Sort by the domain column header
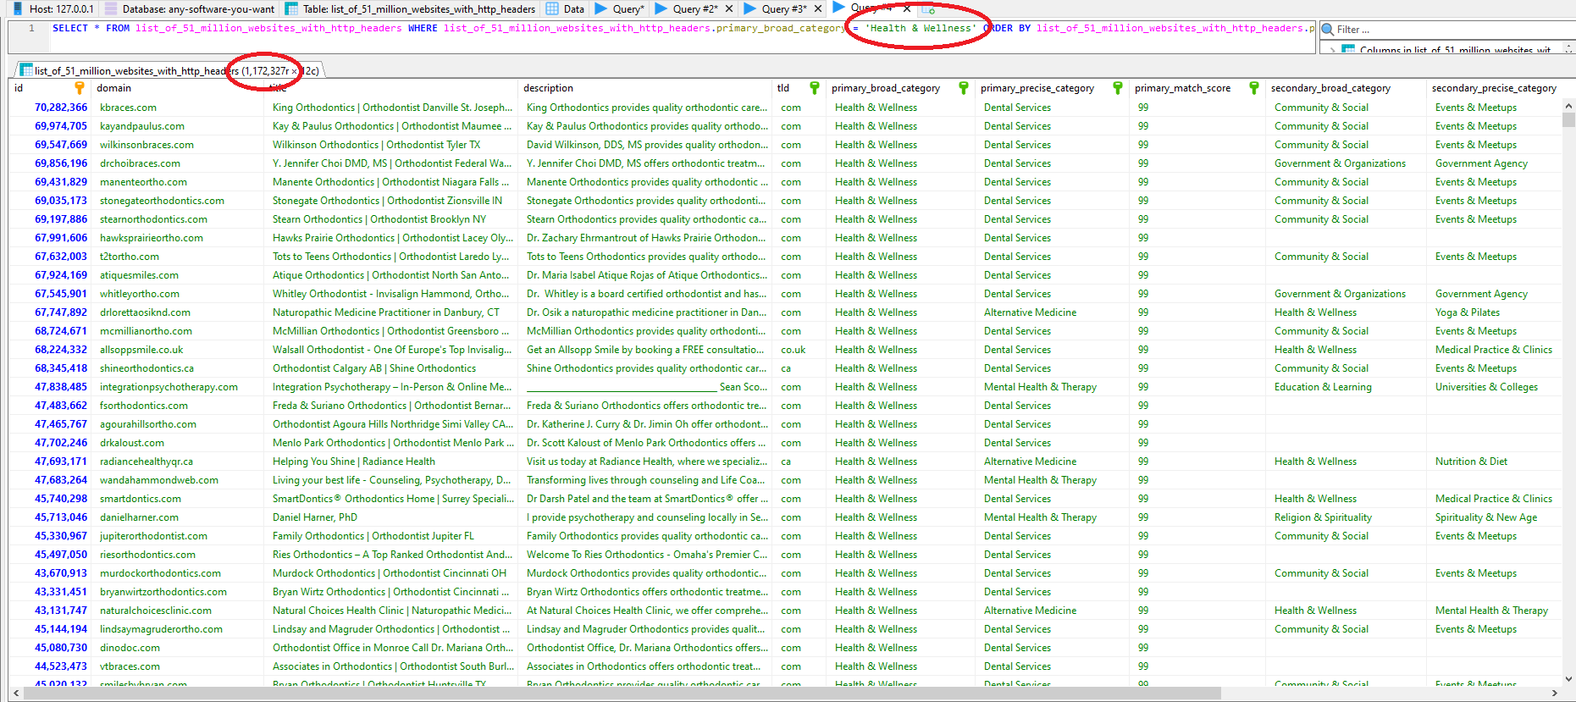Screen dimensions: 1576x702 pyautogui.click(x=178, y=88)
